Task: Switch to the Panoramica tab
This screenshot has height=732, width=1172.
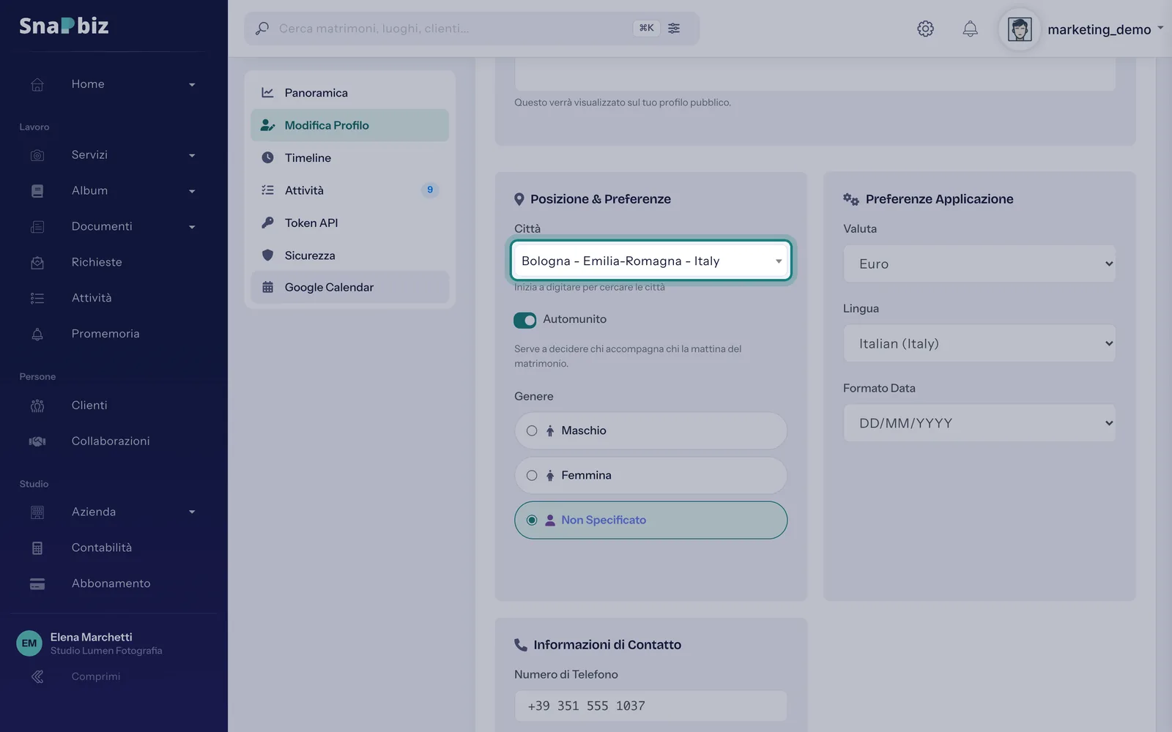Action: (x=349, y=93)
